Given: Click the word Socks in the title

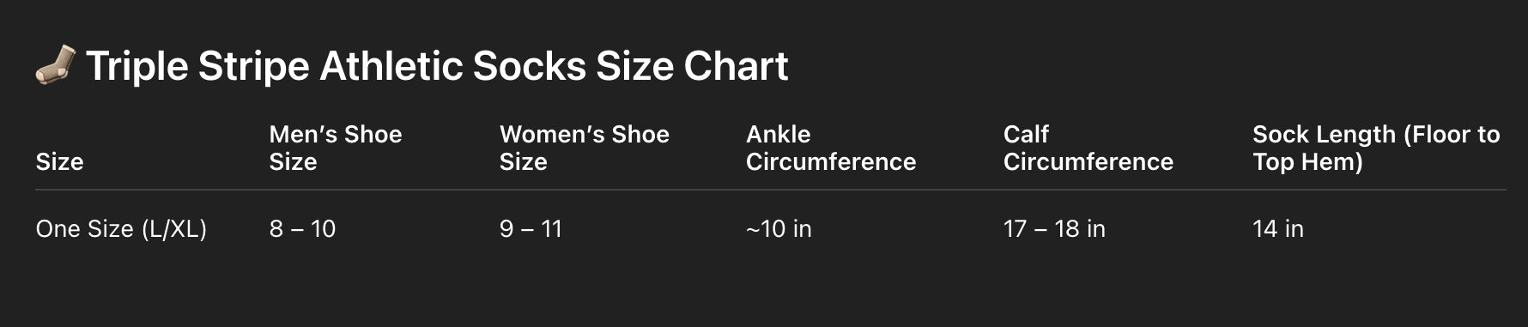Looking at the screenshot, I should click(530, 67).
